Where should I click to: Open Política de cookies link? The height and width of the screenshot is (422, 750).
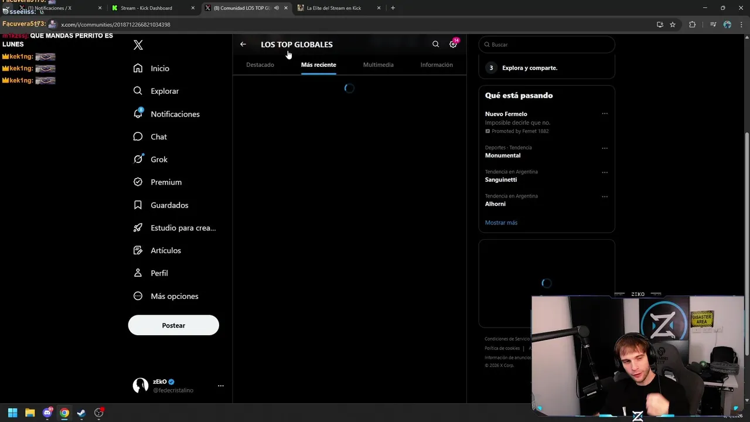point(502,348)
